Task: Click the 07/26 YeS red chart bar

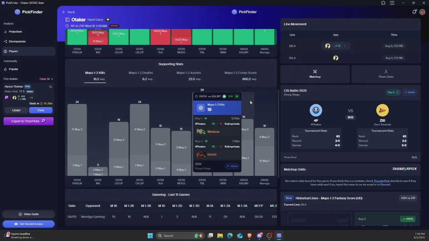Action: (x=160, y=37)
